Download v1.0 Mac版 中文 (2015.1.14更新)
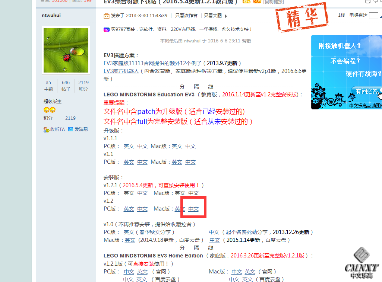The height and width of the screenshot is (282, 382). click(215, 240)
